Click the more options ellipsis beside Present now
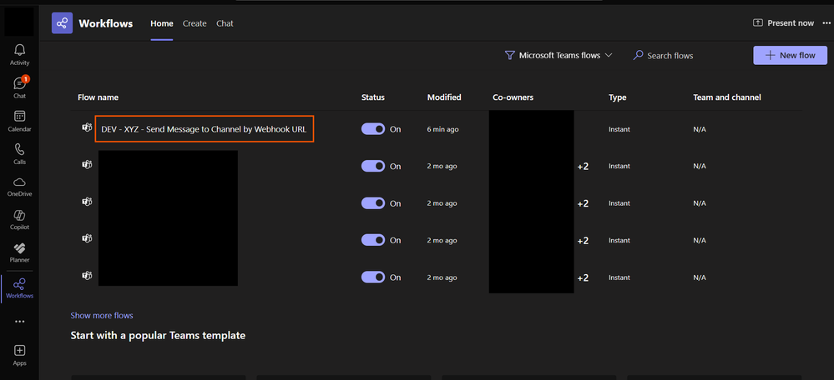The image size is (834, 380). (x=826, y=22)
